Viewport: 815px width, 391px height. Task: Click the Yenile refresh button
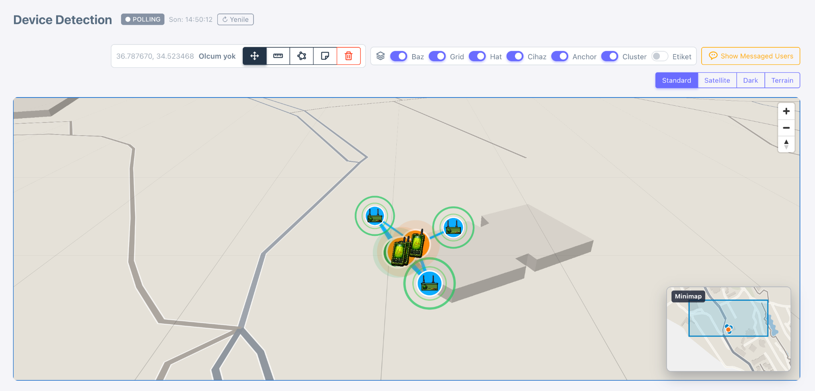coord(236,19)
